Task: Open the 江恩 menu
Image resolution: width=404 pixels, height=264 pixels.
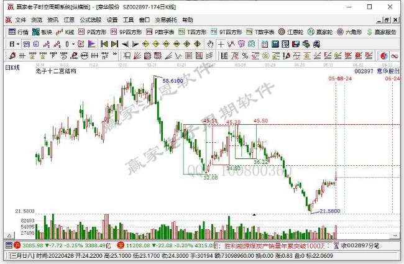Action: (69, 20)
